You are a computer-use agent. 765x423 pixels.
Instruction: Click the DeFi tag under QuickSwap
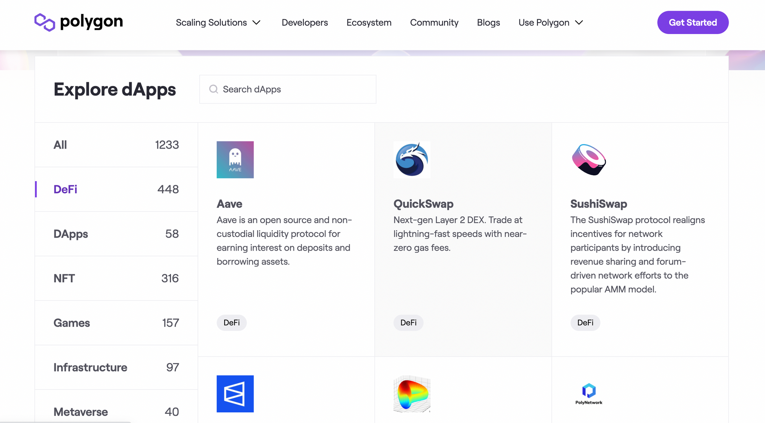pyautogui.click(x=408, y=323)
